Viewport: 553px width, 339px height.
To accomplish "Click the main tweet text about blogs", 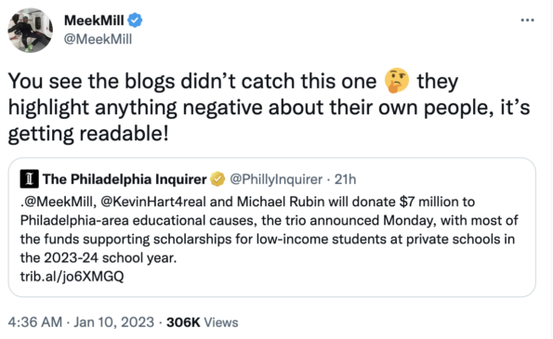I will click(x=269, y=107).
